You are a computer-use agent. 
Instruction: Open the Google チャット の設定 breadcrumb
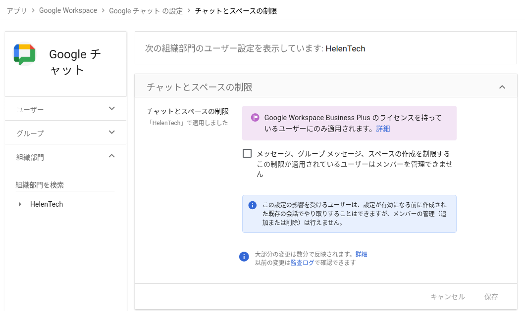146,11
